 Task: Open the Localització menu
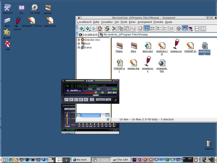pos(84,22)
